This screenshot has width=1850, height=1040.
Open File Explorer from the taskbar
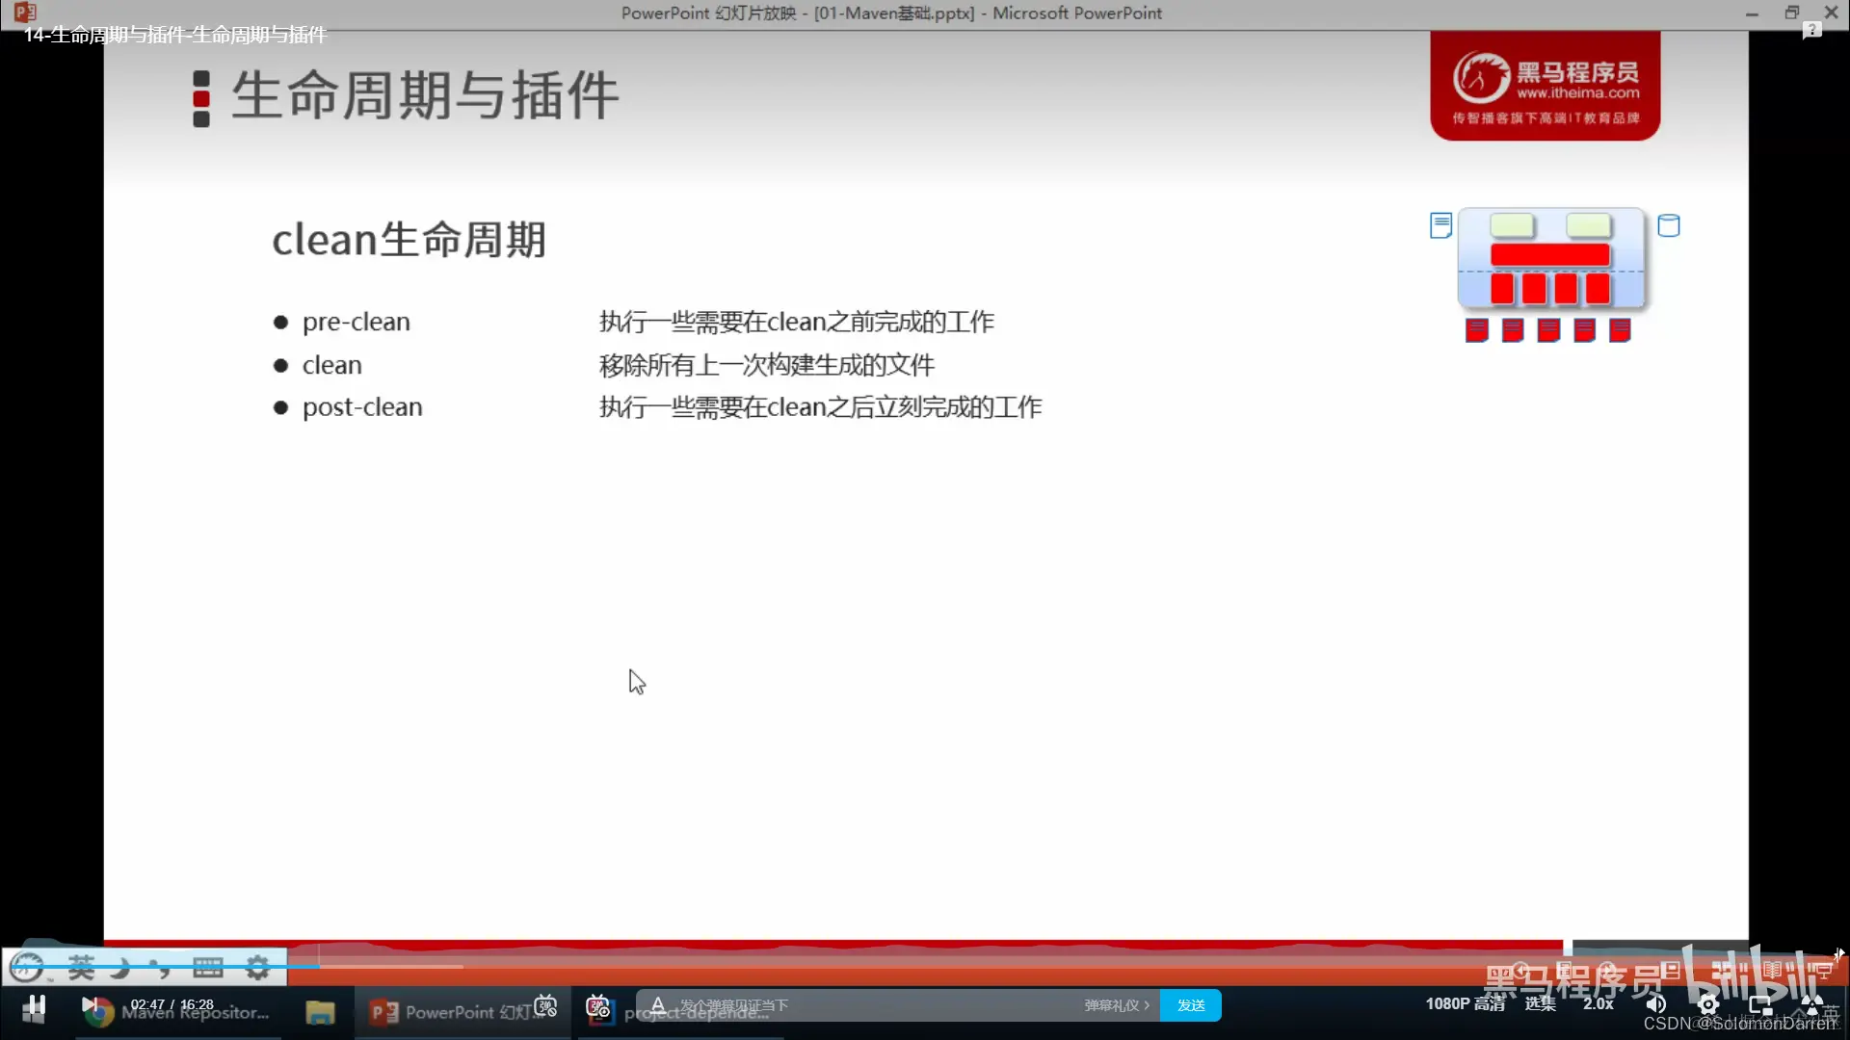point(321,1011)
